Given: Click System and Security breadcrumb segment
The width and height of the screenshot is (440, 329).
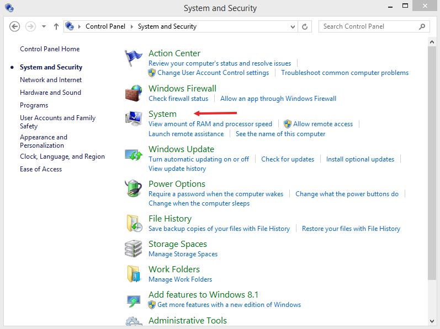Looking at the screenshot, I should [167, 26].
